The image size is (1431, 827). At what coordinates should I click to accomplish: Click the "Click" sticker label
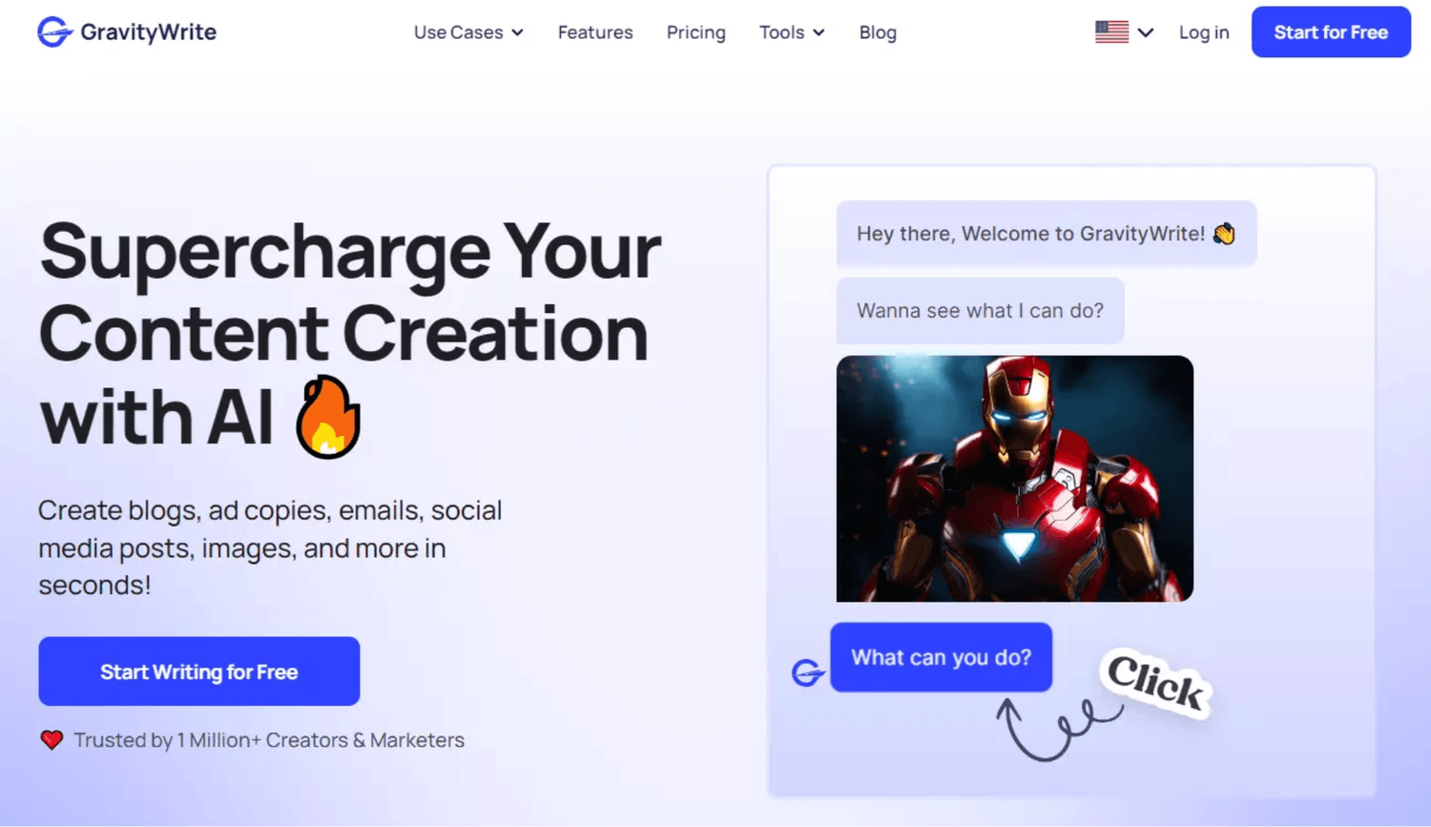1155,682
